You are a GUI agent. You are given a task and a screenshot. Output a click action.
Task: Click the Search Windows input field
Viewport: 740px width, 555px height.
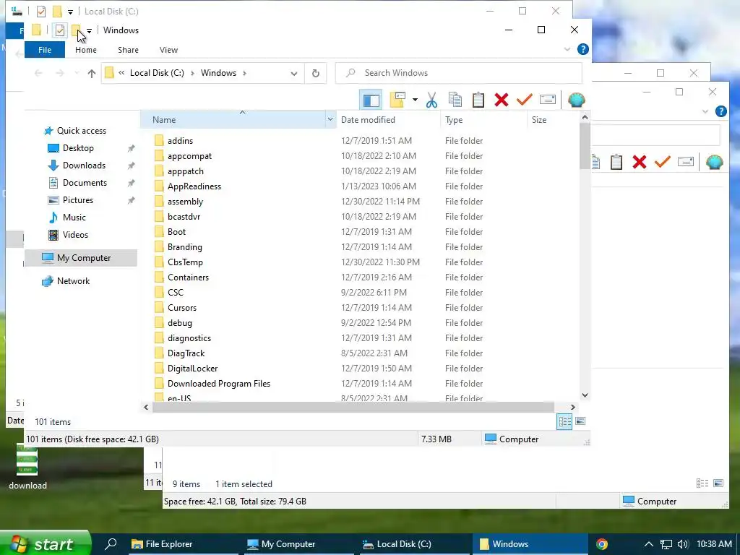tap(459, 73)
